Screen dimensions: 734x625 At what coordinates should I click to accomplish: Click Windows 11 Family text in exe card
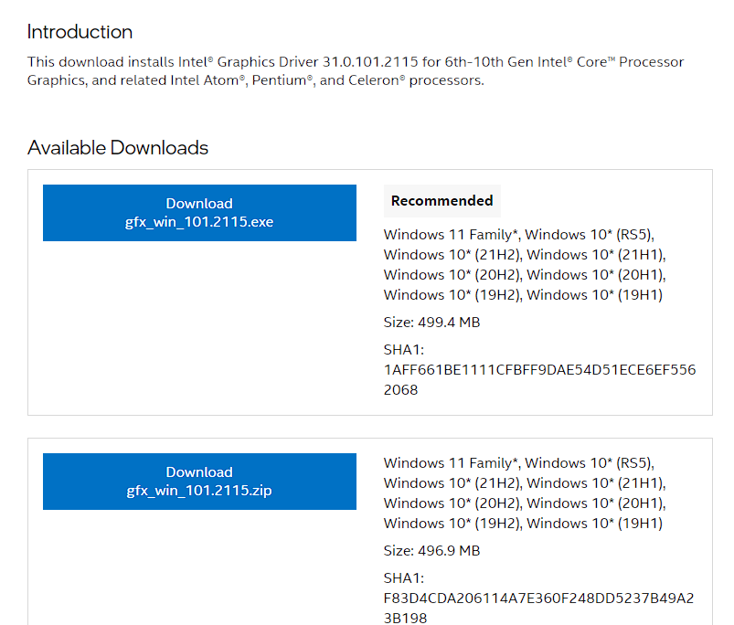451,235
